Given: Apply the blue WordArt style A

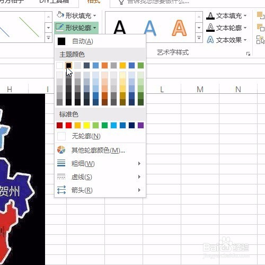Looking at the screenshot, I should coord(150,28).
